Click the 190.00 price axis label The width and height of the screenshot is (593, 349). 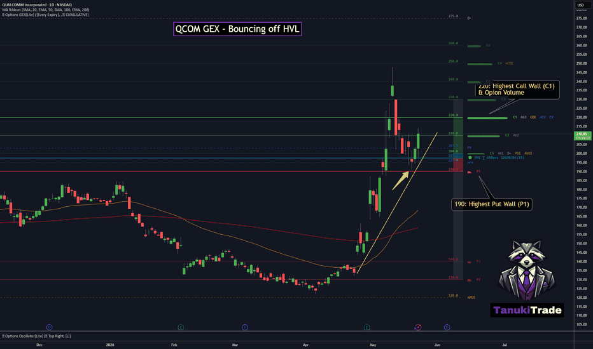point(582,171)
